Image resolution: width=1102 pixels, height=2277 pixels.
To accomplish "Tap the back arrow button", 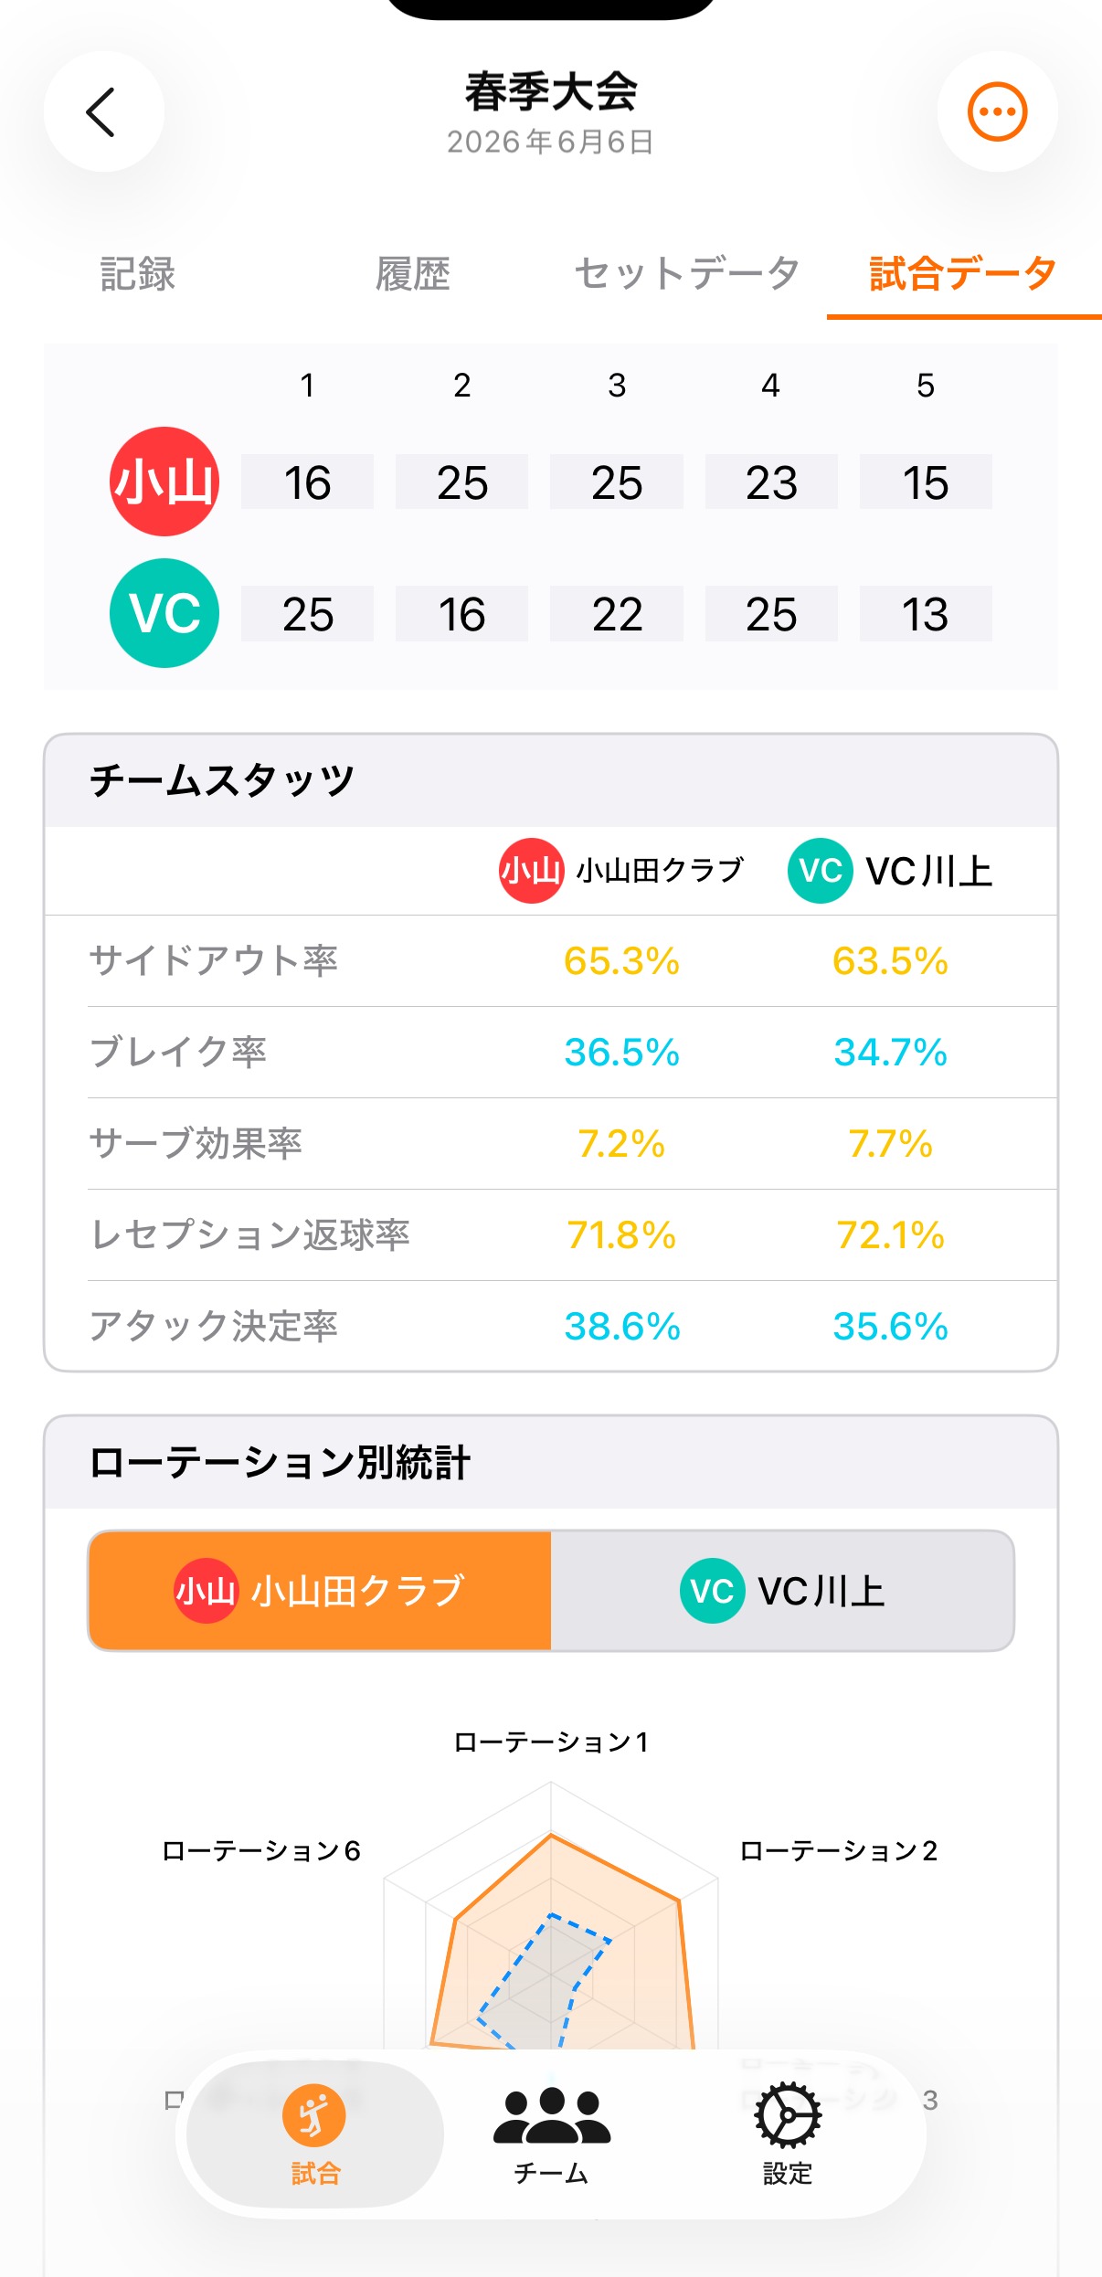I will 103,111.
